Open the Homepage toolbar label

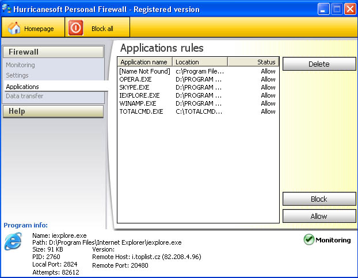[x=39, y=29]
